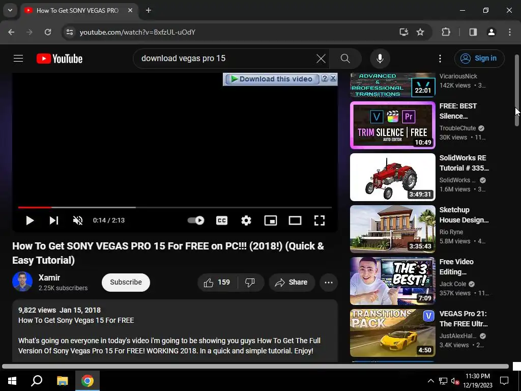Screen dimensions: 521x391
Task: Open the Advanced Professional Transitions thumbnail
Action: [392, 85]
